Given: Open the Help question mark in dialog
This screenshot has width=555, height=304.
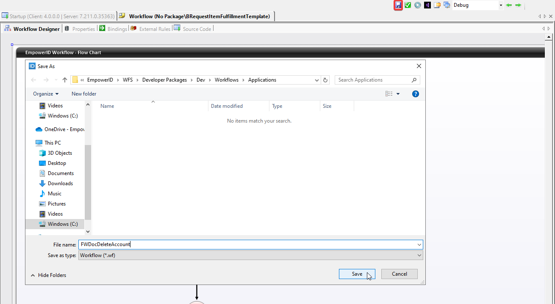Looking at the screenshot, I should (415, 93).
